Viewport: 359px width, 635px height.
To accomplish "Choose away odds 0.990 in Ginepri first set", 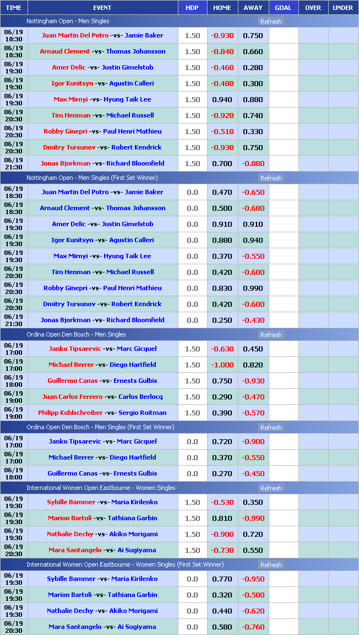I will tap(253, 288).
